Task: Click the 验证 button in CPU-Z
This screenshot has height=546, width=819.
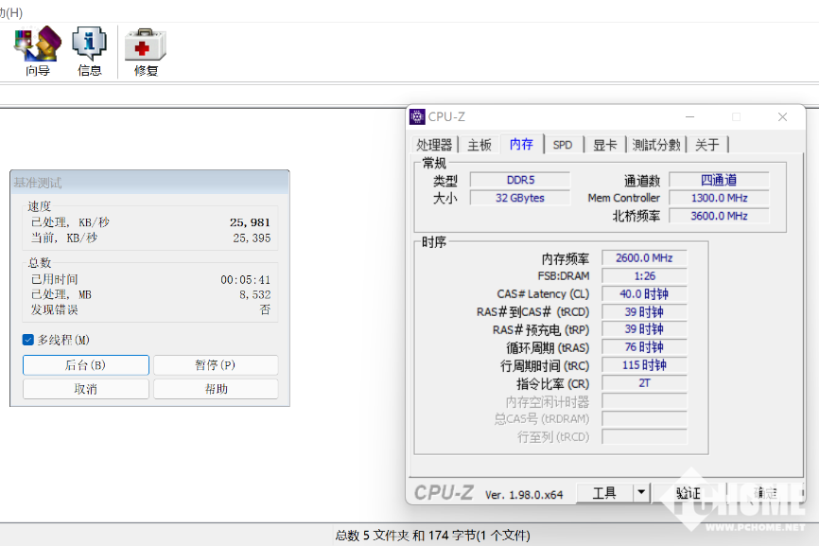Action: point(688,493)
